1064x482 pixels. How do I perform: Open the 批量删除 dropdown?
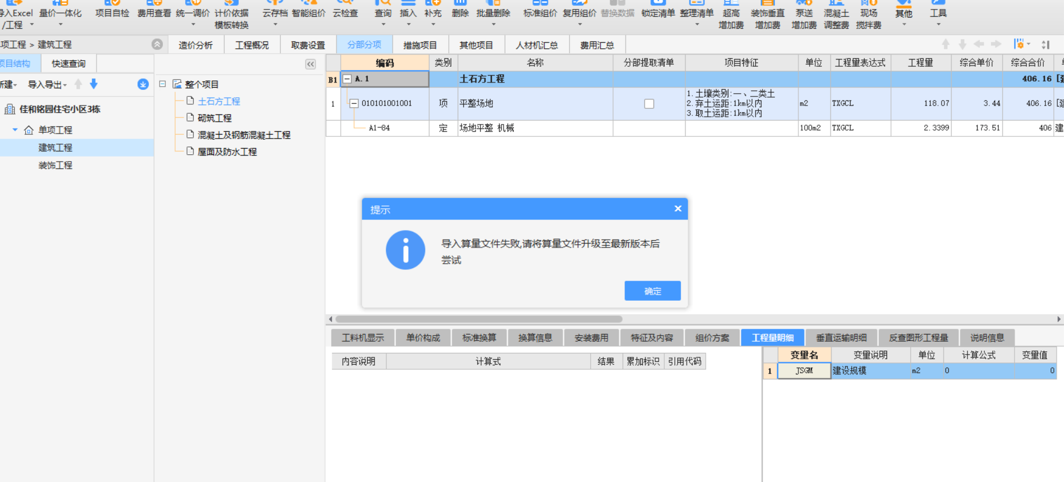coord(493,25)
